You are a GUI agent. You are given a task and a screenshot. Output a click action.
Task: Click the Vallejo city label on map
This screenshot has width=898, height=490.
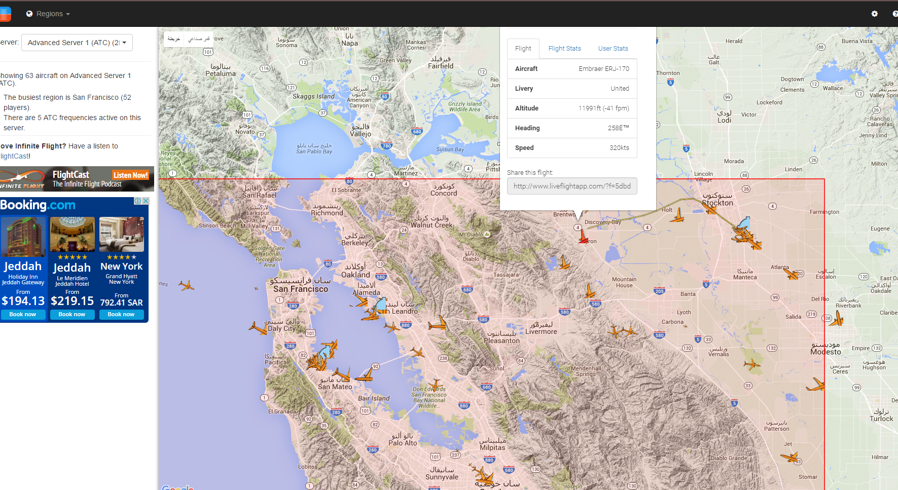[361, 130]
